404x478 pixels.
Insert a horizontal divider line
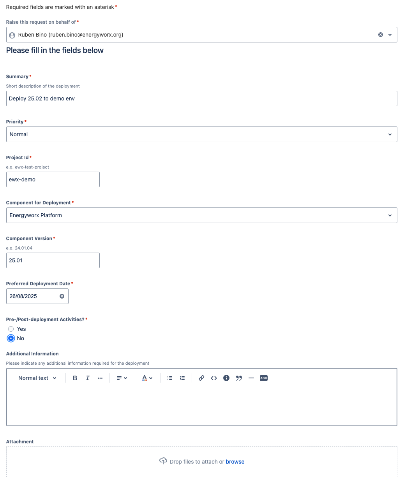pos(251,378)
